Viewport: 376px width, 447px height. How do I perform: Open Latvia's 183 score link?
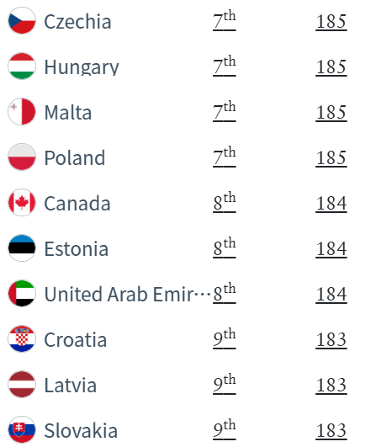(x=331, y=385)
